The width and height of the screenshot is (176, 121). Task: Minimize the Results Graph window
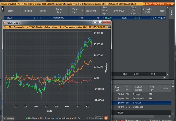[x=95, y=22]
